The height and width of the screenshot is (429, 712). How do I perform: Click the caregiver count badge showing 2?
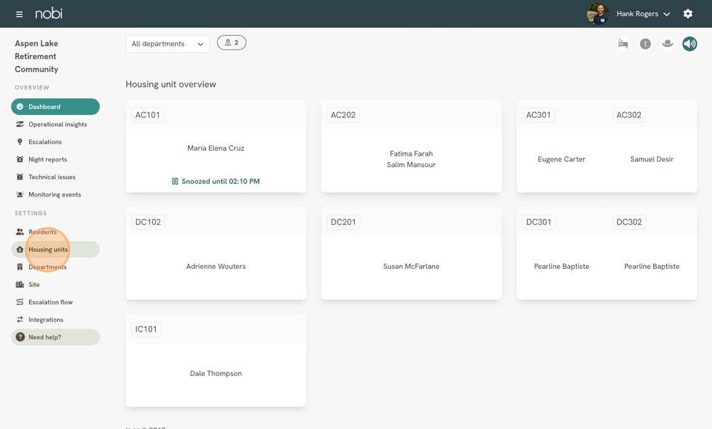(x=231, y=43)
